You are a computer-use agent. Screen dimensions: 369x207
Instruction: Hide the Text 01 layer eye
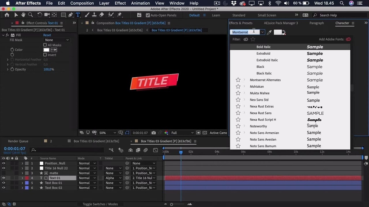[x=4, y=178]
